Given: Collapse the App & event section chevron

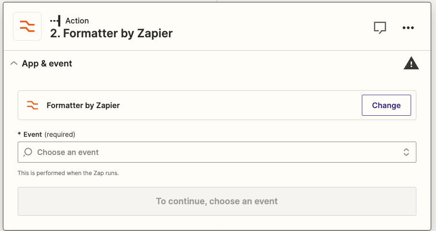Looking at the screenshot, I should (x=13, y=64).
